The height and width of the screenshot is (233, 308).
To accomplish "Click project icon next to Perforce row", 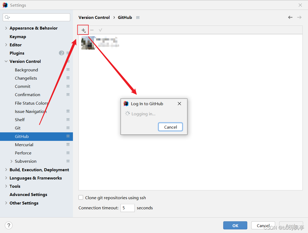I will click(68, 153).
